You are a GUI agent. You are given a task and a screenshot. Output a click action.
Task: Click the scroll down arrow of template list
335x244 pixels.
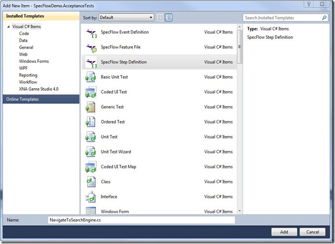[x=239, y=211]
